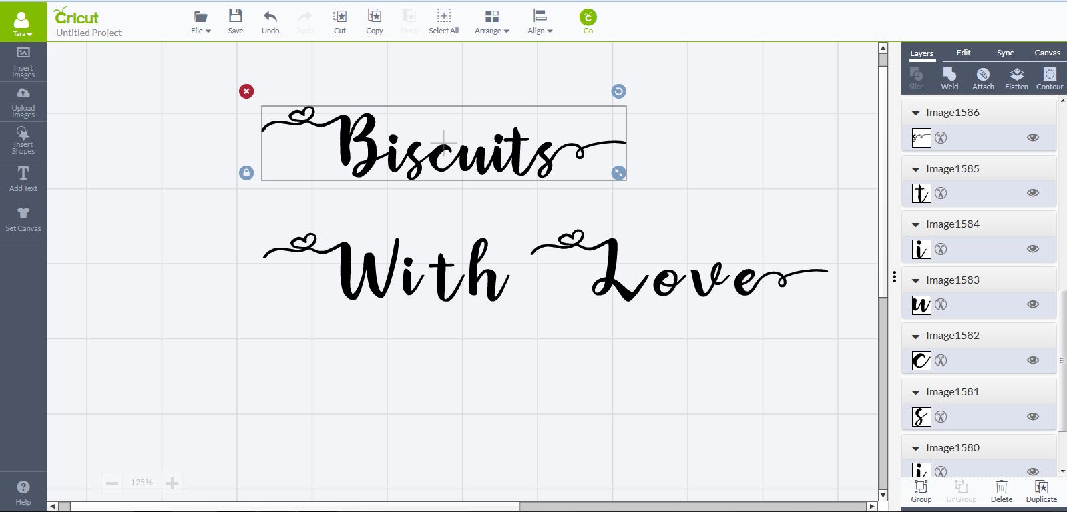Switch to the Edit tab
1067x512 pixels.
click(964, 53)
